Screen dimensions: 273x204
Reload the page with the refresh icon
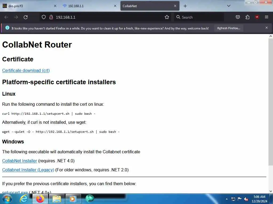pyautogui.click(x=26, y=17)
